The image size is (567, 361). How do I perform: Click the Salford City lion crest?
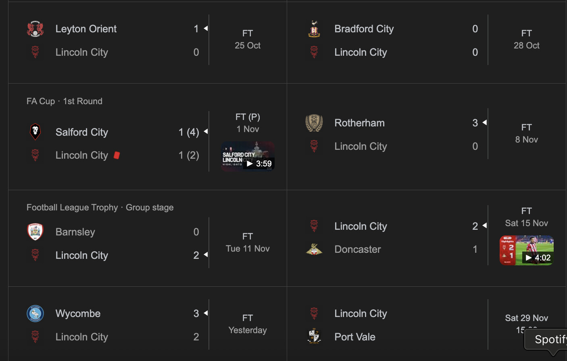point(35,132)
